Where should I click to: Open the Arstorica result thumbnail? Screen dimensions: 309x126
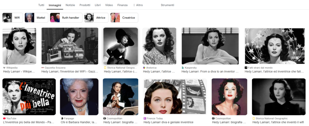click(x=159, y=46)
